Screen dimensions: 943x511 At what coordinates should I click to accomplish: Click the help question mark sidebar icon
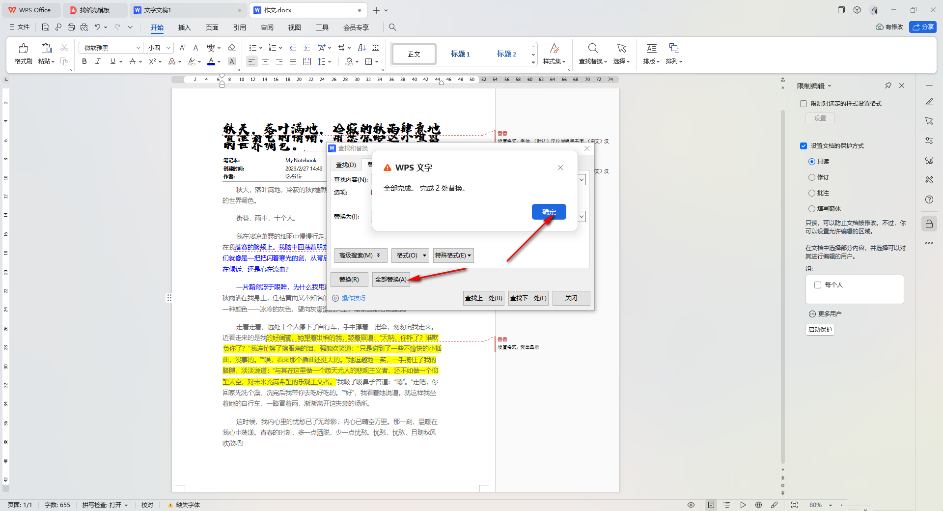tap(929, 199)
